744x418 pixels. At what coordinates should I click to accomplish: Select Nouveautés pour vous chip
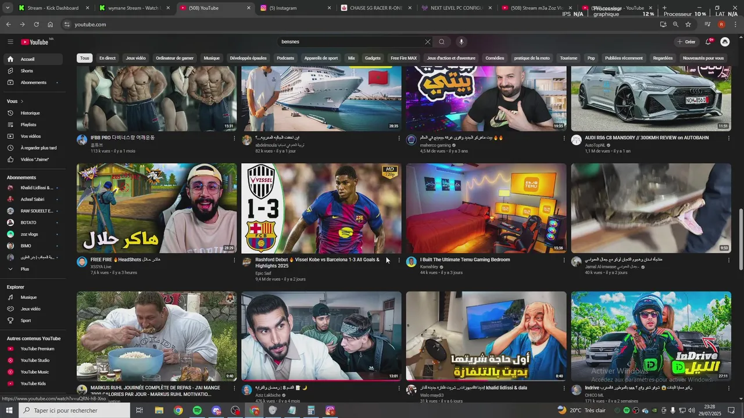[703, 58]
